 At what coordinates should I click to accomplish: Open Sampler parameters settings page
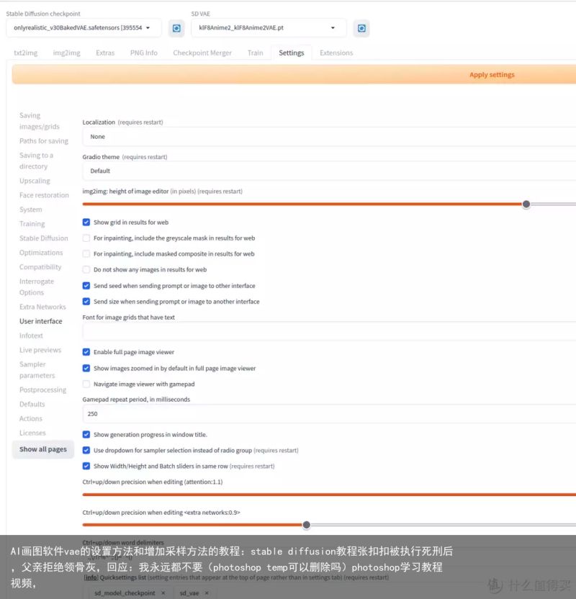point(37,370)
